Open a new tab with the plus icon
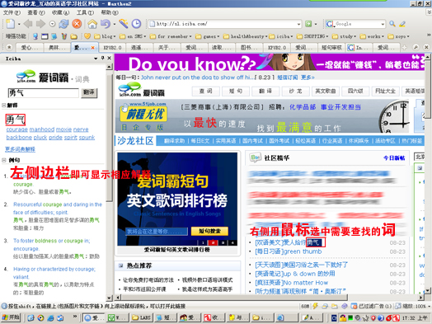432x324 pixels. click(x=405, y=47)
